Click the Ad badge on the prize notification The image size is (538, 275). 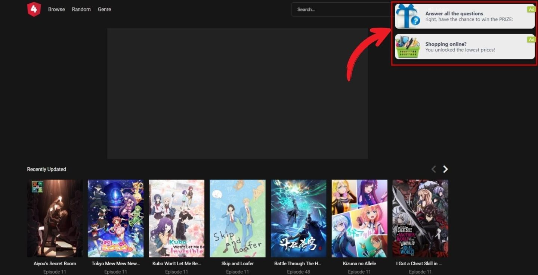coord(531,9)
